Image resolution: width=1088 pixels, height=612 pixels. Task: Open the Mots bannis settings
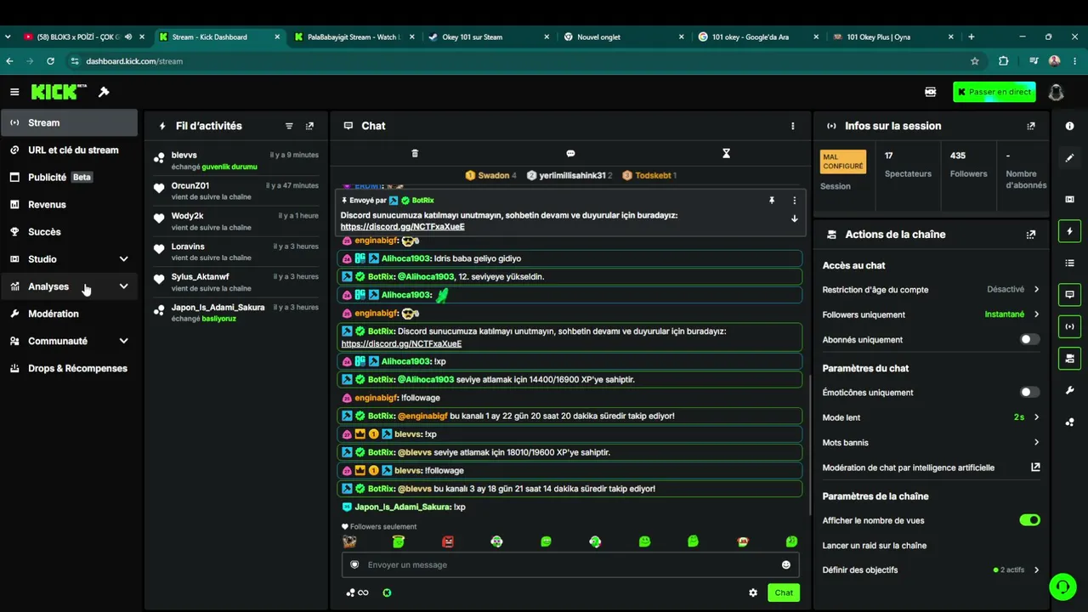(x=931, y=443)
